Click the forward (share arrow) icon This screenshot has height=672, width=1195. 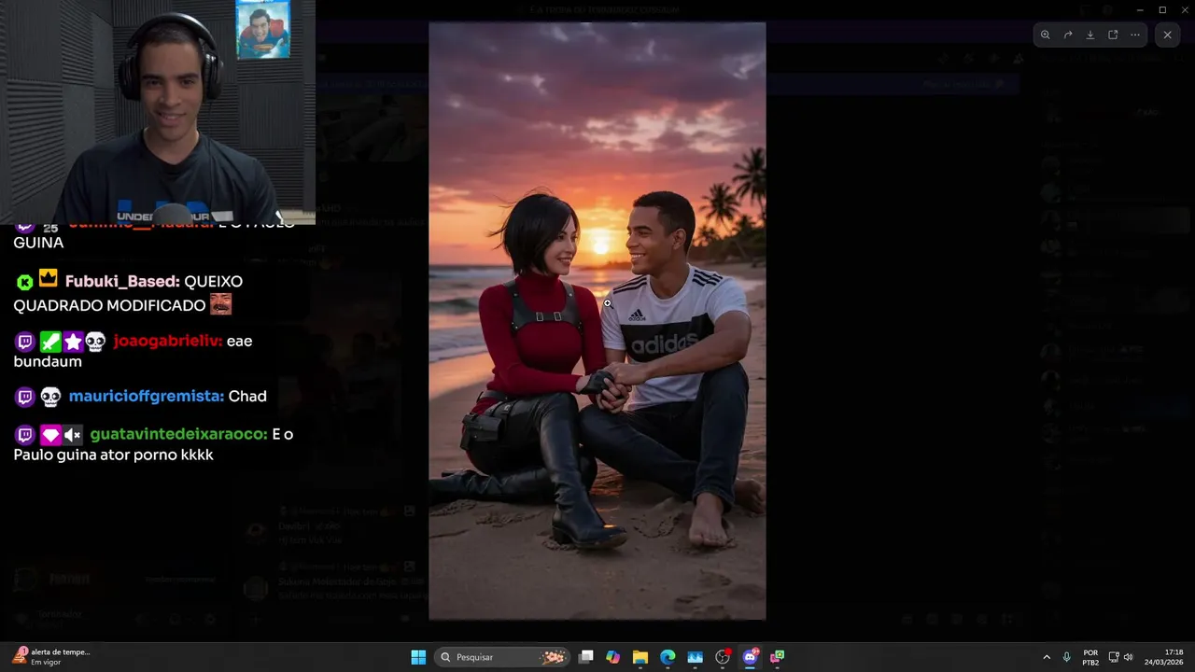[x=1068, y=35]
